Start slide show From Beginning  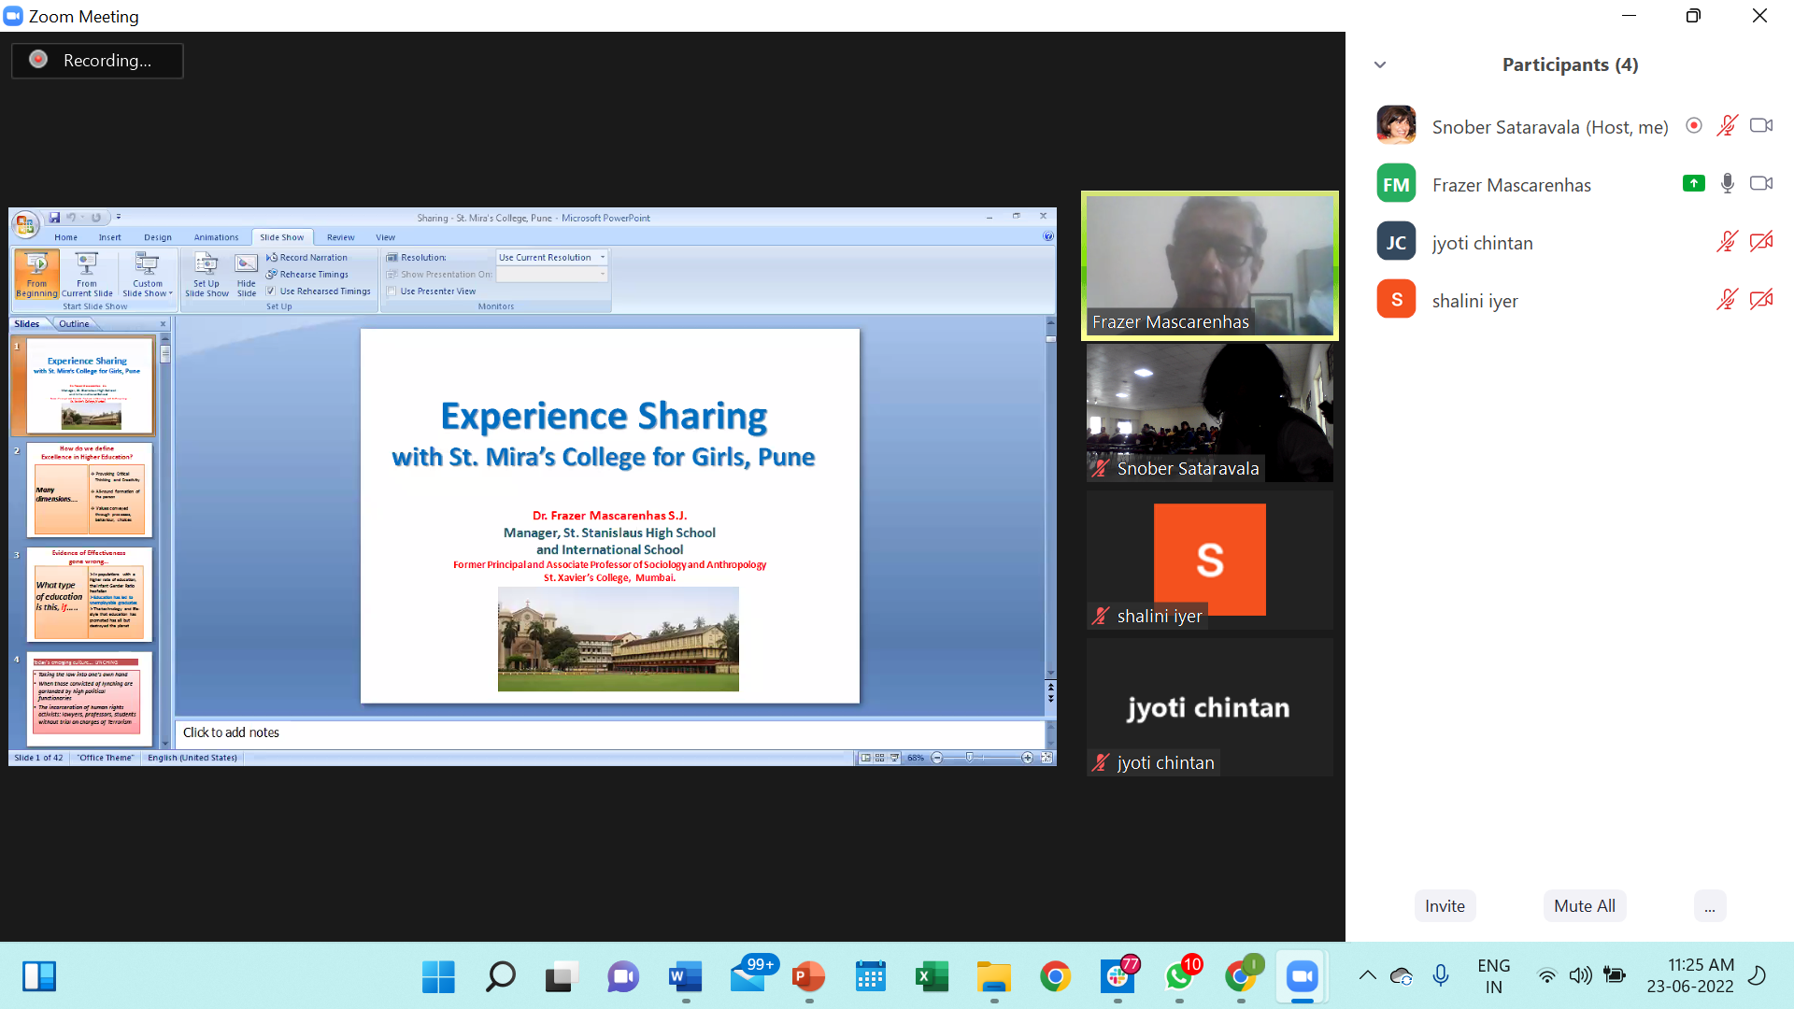[x=36, y=274]
